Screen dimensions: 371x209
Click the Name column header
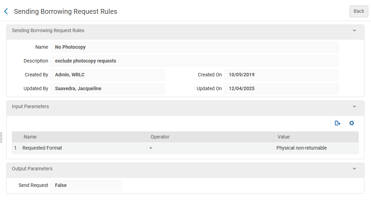[x=30, y=137]
